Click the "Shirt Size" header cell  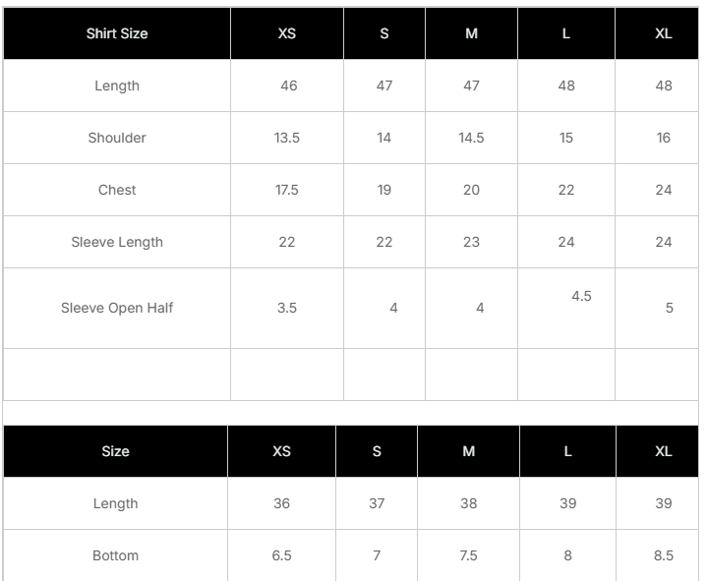pos(117,33)
